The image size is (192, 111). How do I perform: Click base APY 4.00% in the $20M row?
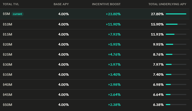pos(63,44)
